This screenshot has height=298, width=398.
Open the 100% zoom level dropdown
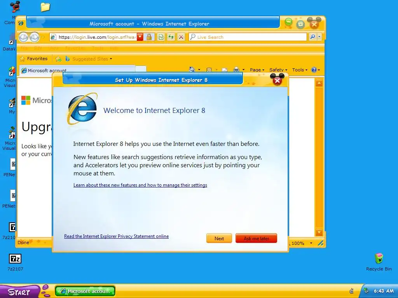click(x=311, y=243)
